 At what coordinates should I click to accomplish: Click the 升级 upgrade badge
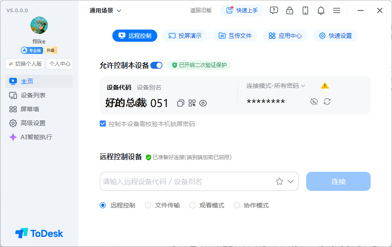(x=51, y=50)
